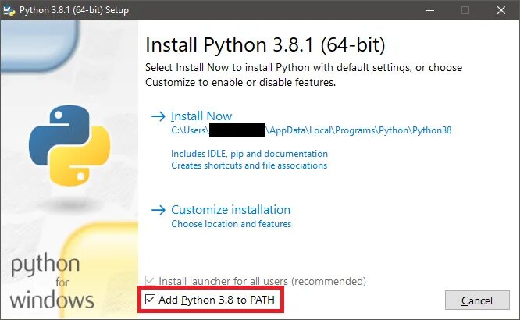Uncheck the Add Python 3.8 to PATH checkbox

click(x=150, y=300)
